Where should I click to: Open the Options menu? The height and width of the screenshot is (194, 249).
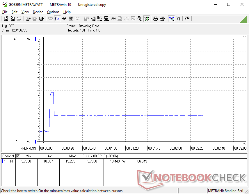click(53, 12)
